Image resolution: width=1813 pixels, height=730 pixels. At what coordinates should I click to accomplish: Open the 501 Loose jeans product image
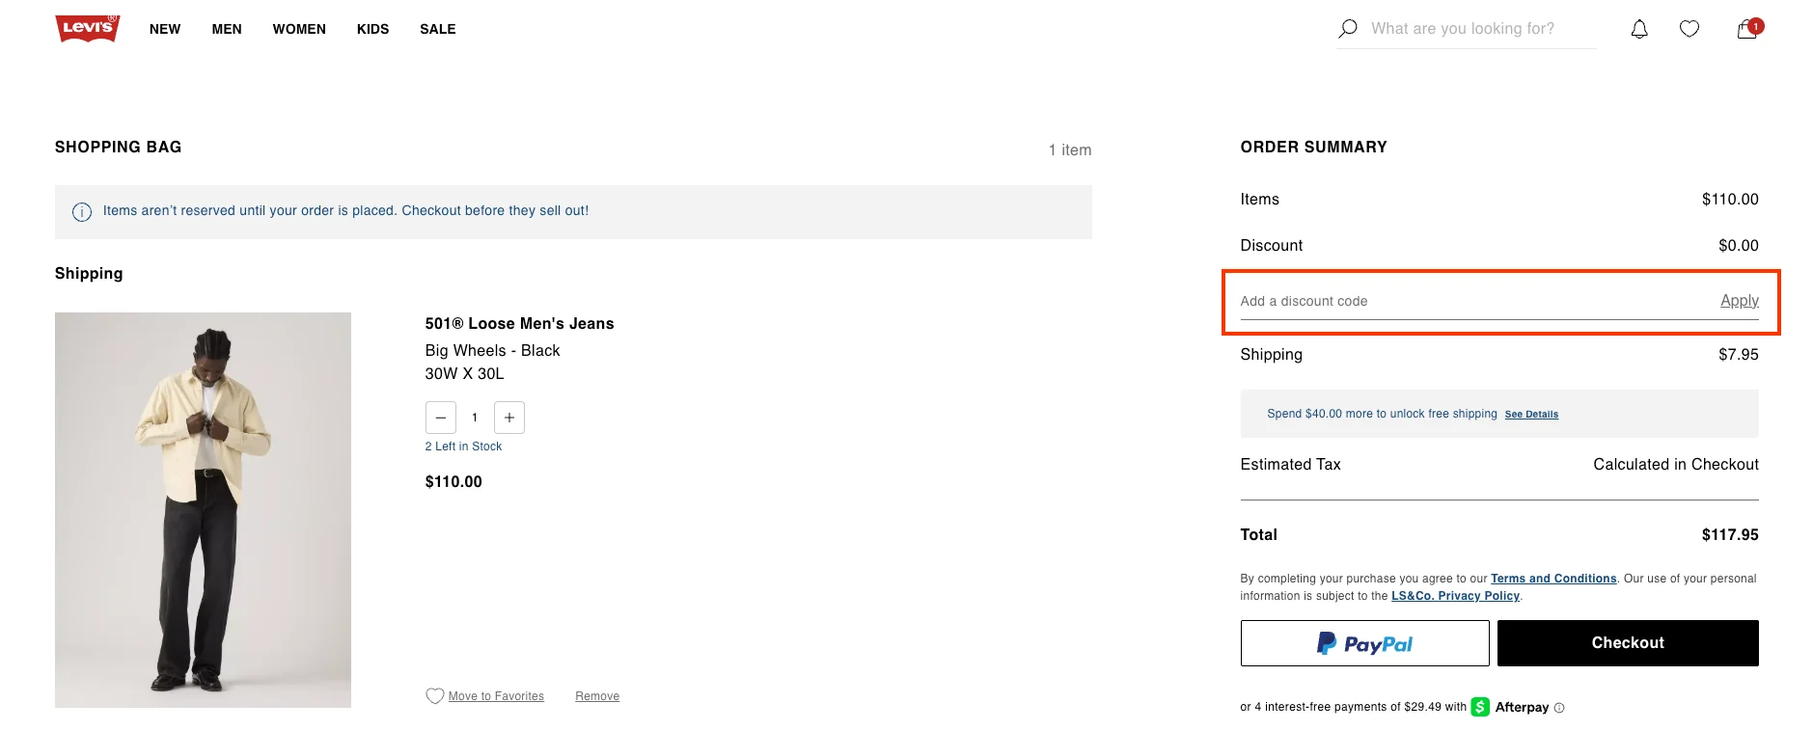[x=203, y=509]
